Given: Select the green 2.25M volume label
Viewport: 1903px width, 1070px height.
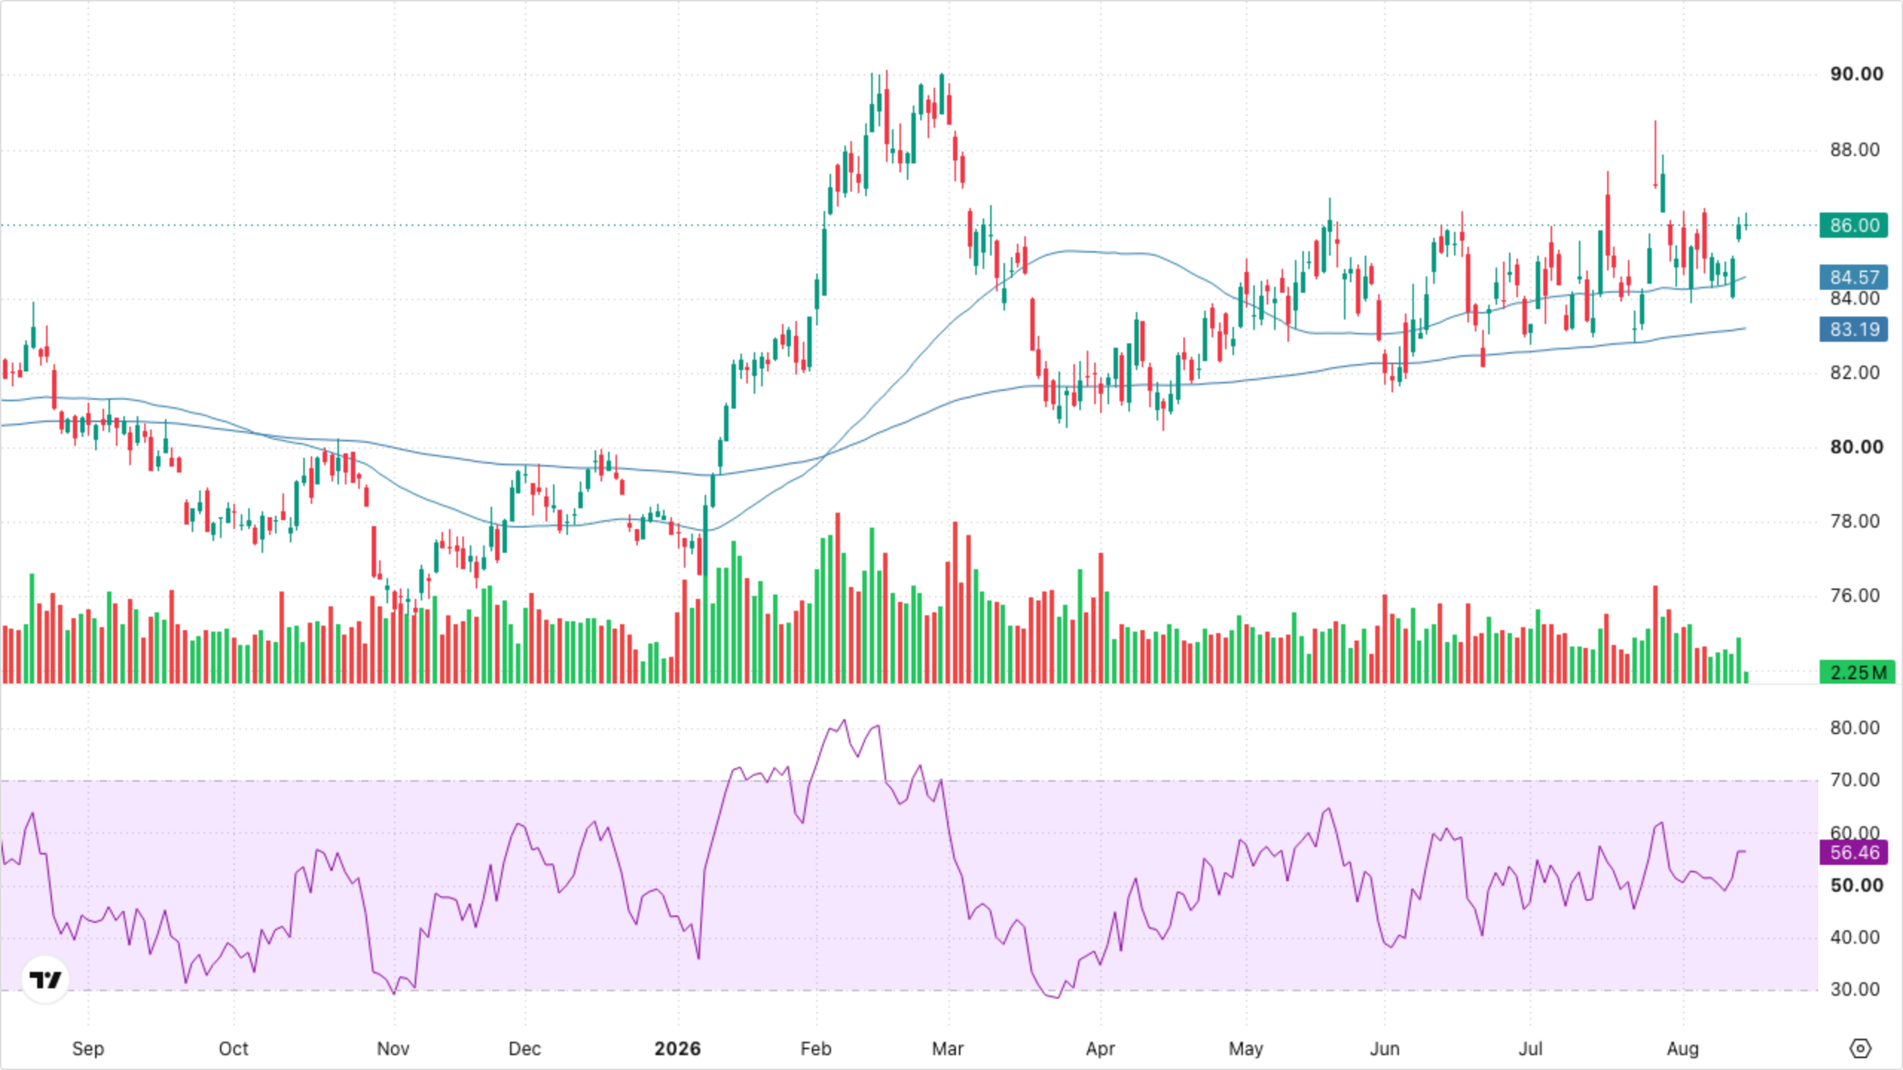Looking at the screenshot, I should (x=1857, y=672).
